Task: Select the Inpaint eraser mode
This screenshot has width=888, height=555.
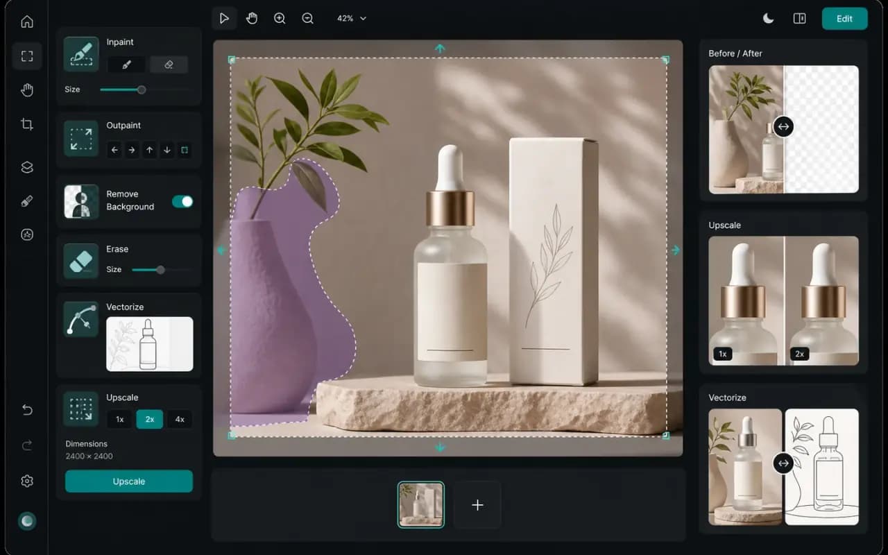Action: (169, 65)
